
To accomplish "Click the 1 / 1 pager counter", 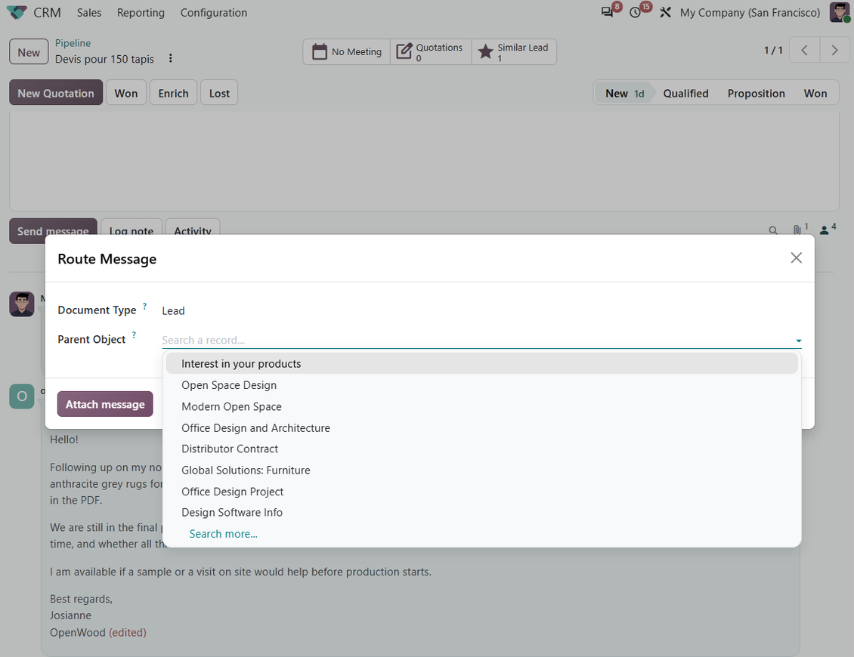I will [x=773, y=50].
